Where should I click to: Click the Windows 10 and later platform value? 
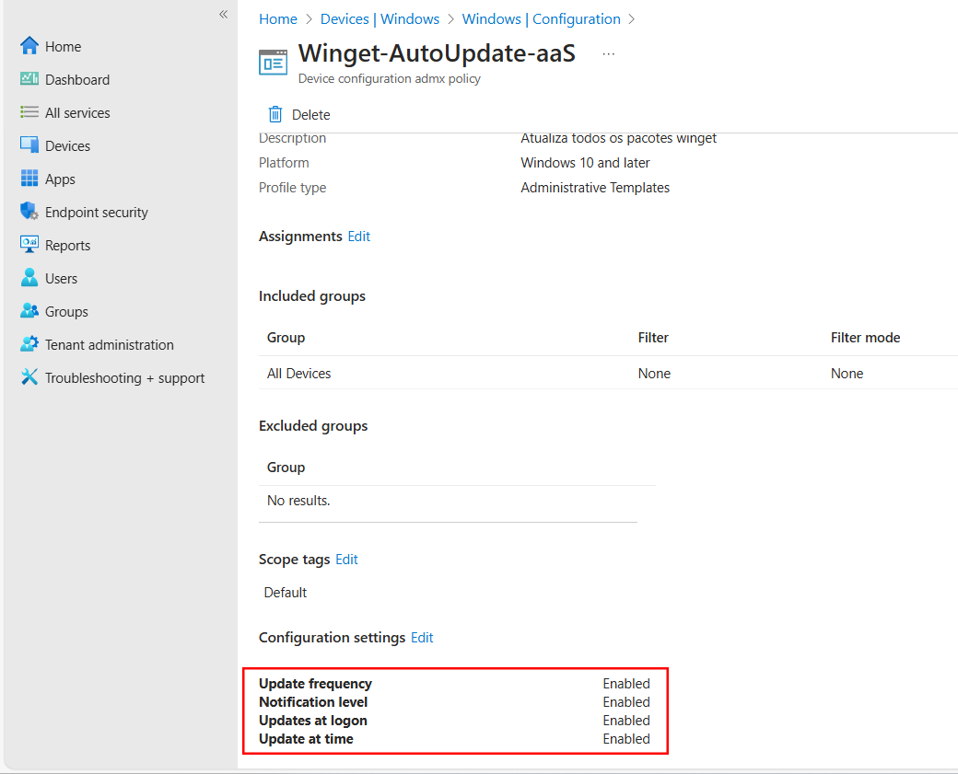click(585, 163)
